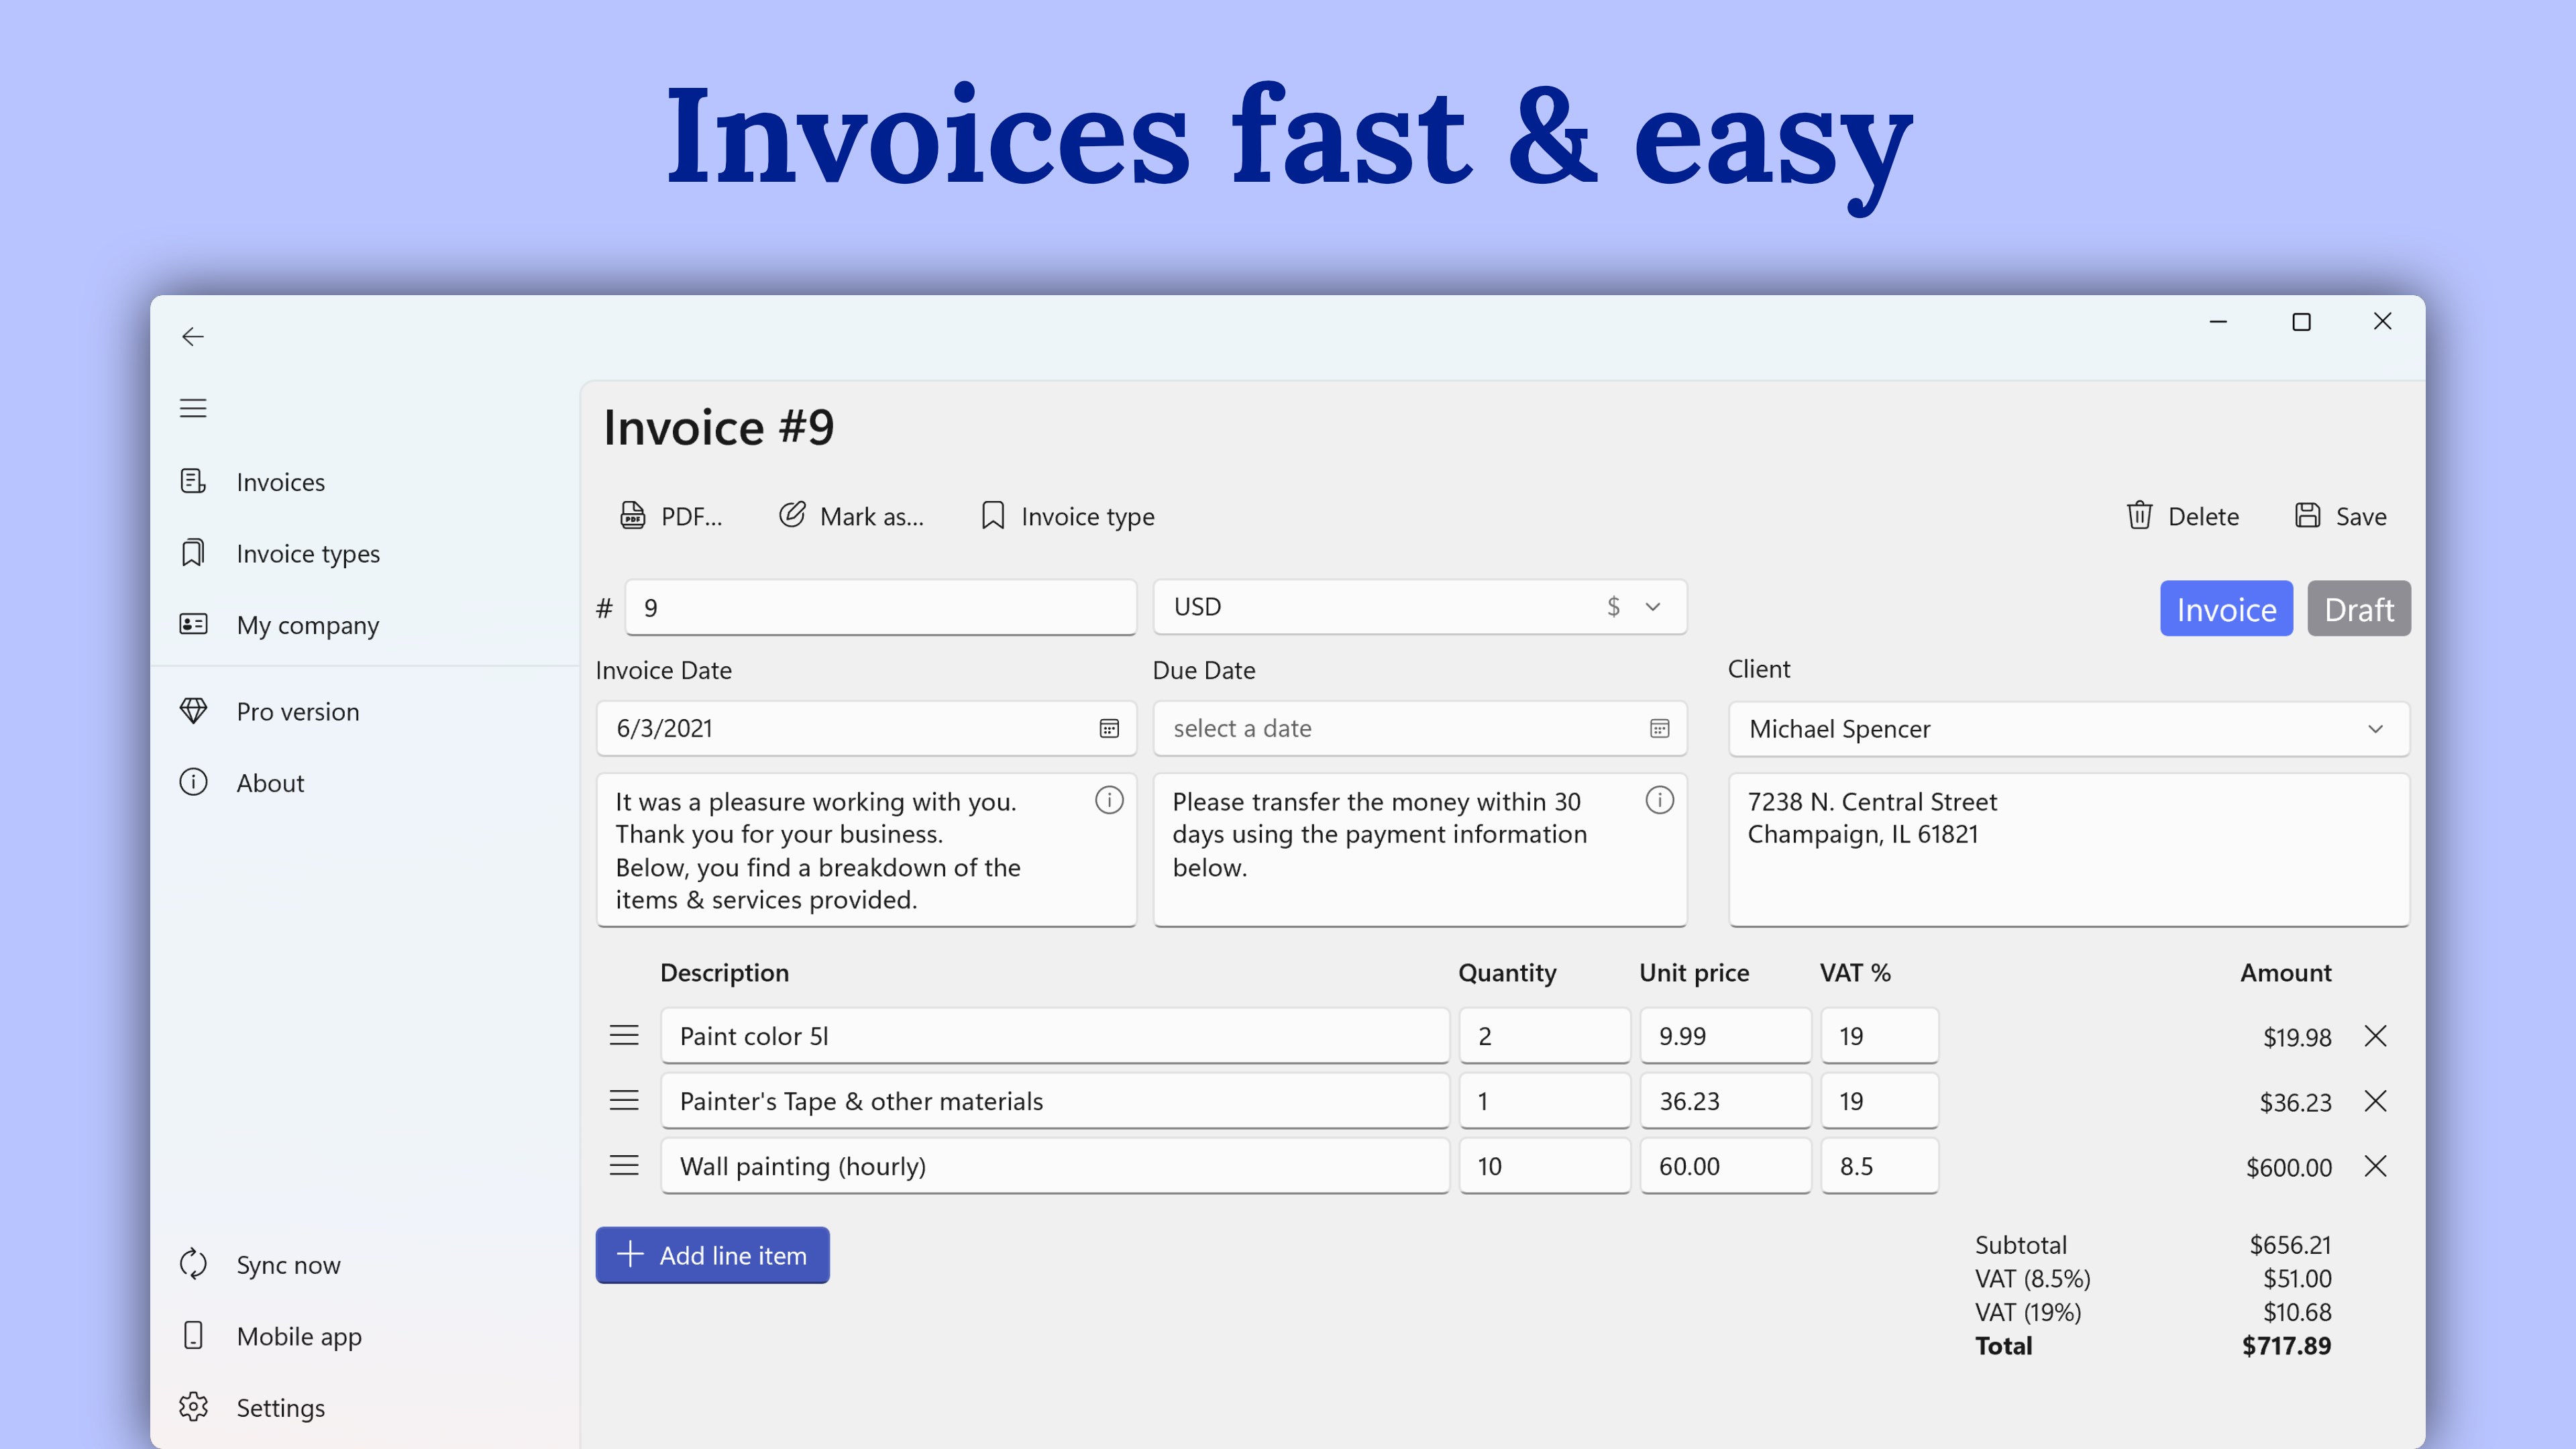Screen dimensions: 2576x1449
Task: Click the Delete trash icon
Action: point(2139,516)
